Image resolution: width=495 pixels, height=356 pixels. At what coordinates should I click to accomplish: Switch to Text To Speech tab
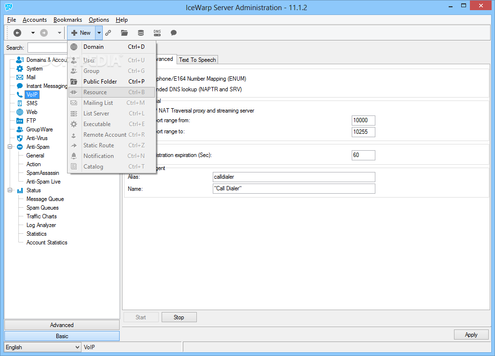pos(197,60)
